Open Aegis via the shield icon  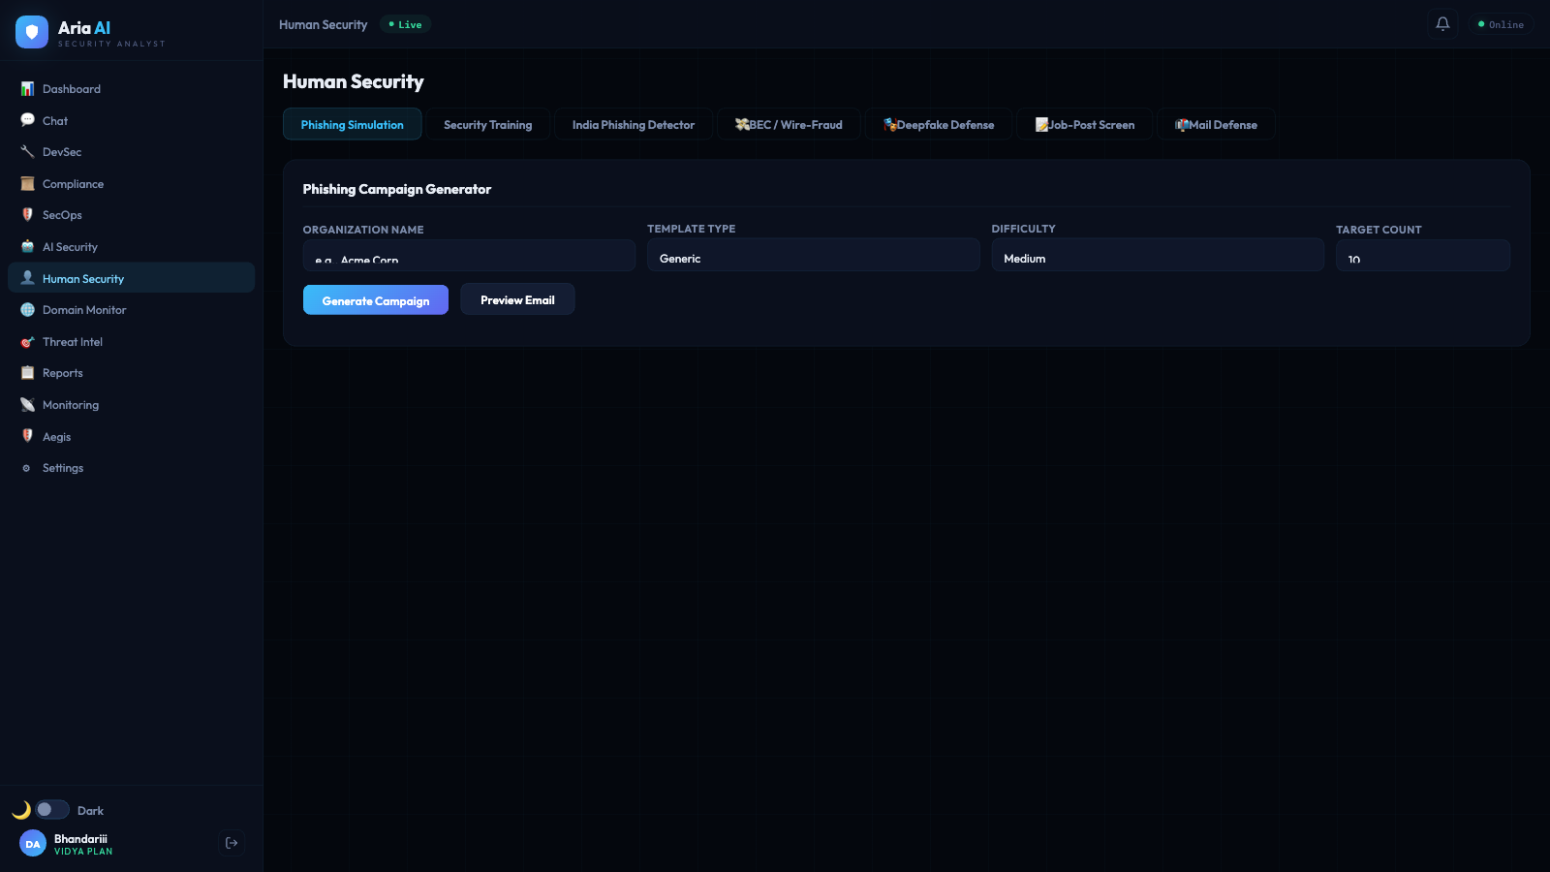(27, 436)
